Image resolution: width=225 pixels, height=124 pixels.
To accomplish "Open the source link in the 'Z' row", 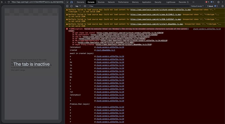I will (x=110, y=113).
